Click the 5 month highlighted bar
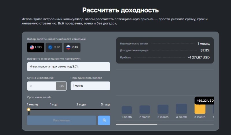The image size is (231, 135). click(200, 109)
